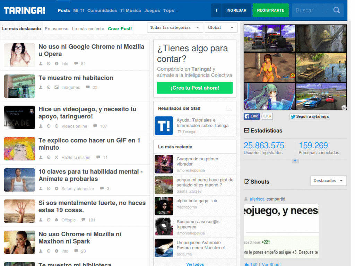Click Info icon under 'No uso Chrome ni Mozilla ni Maxthon'

point(57,251)
